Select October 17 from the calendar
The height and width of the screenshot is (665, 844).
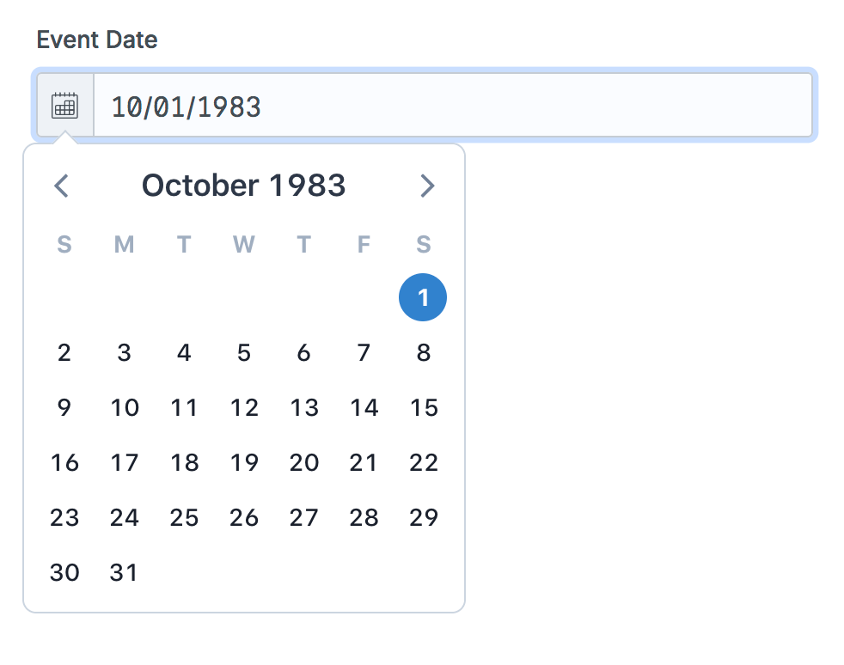coord(124,462)
